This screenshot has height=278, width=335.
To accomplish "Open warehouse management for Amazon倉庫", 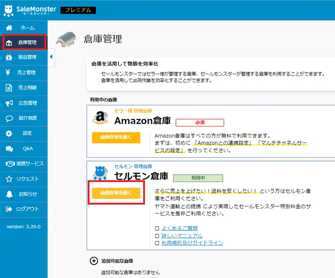I will point(116,138).
